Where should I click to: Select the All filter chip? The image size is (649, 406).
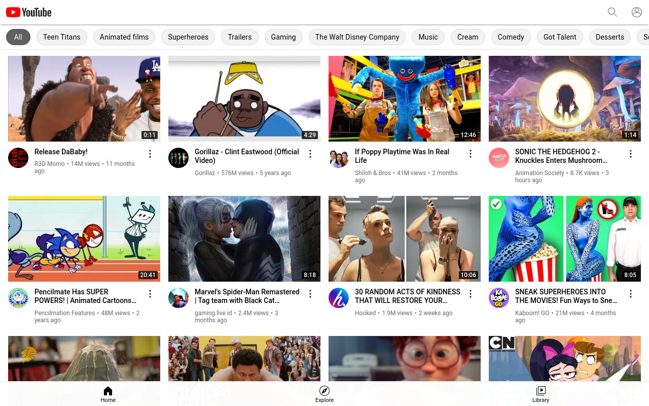click(18, 37)
